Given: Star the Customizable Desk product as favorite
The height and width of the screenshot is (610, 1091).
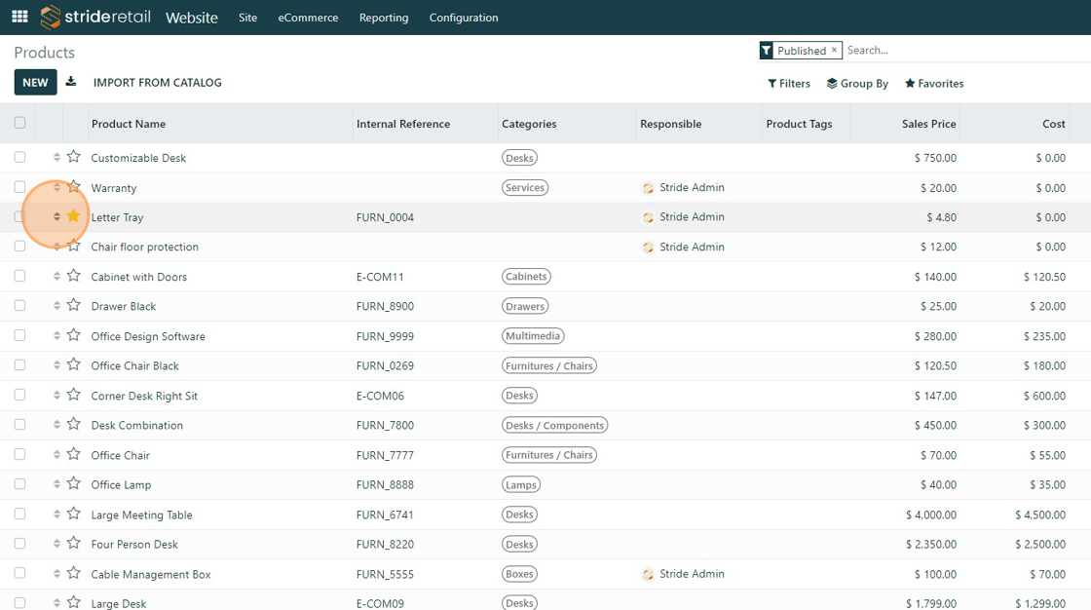Looking at the screenshot, I should [74, 157].
